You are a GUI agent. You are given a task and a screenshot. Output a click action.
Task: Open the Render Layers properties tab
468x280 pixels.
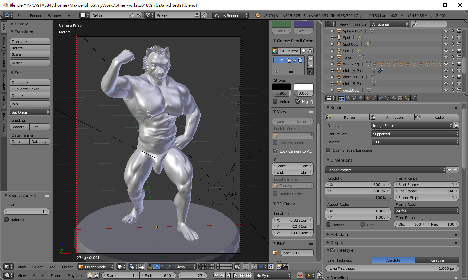(x=348, y=98)
